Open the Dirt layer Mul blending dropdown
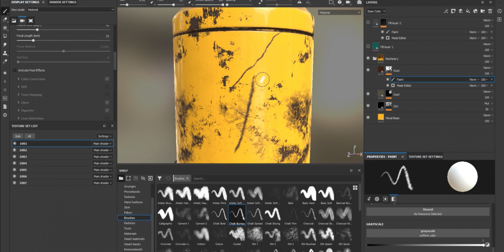504x252 pixels. 488,103
